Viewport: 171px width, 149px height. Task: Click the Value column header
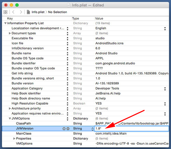pos(99,18)
